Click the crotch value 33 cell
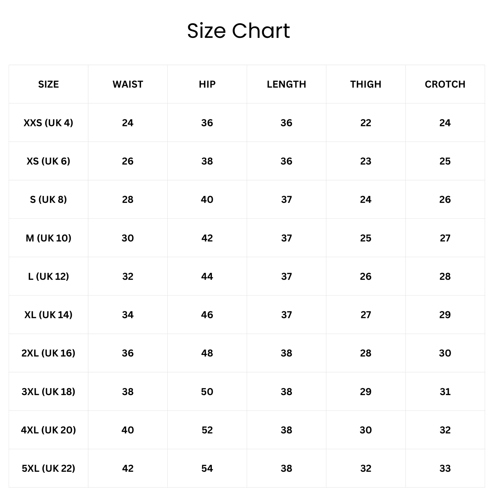 pyautogui.click(x=445, y=468)
